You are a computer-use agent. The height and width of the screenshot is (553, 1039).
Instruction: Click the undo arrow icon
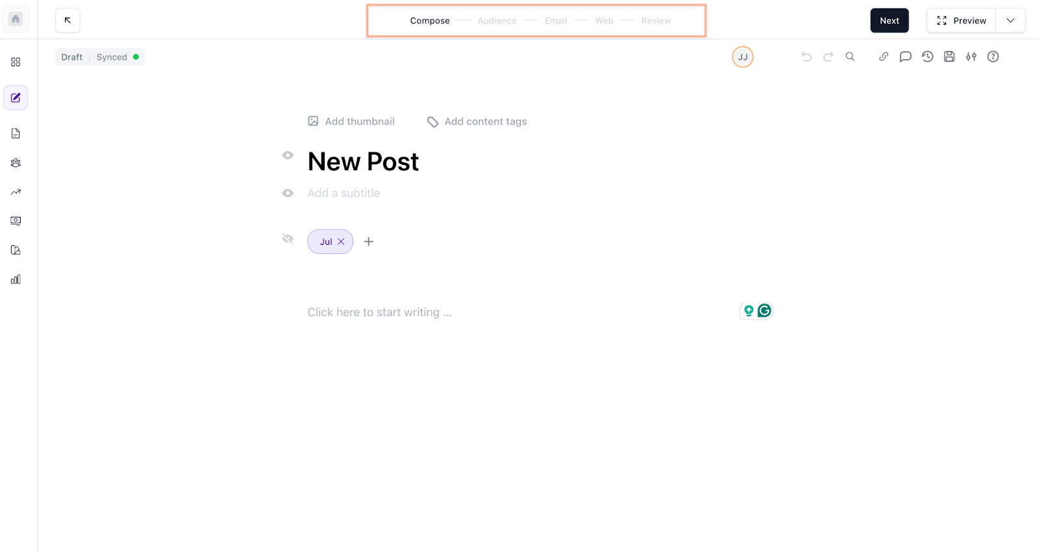(807, 57)
